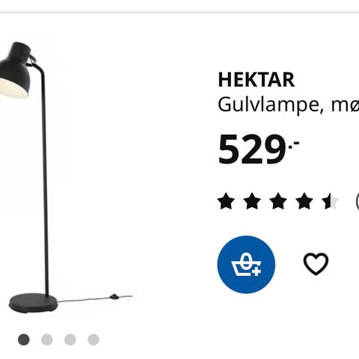
Task: Open review count beside the star rating
Action: click(x=357, y=201)
